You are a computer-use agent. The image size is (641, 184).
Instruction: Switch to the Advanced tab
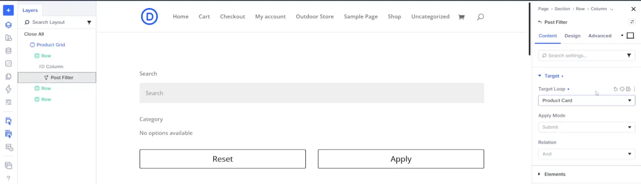(x=600, y=36)
